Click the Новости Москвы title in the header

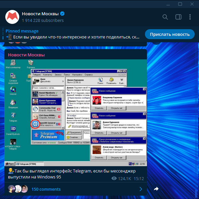[40, 14]
